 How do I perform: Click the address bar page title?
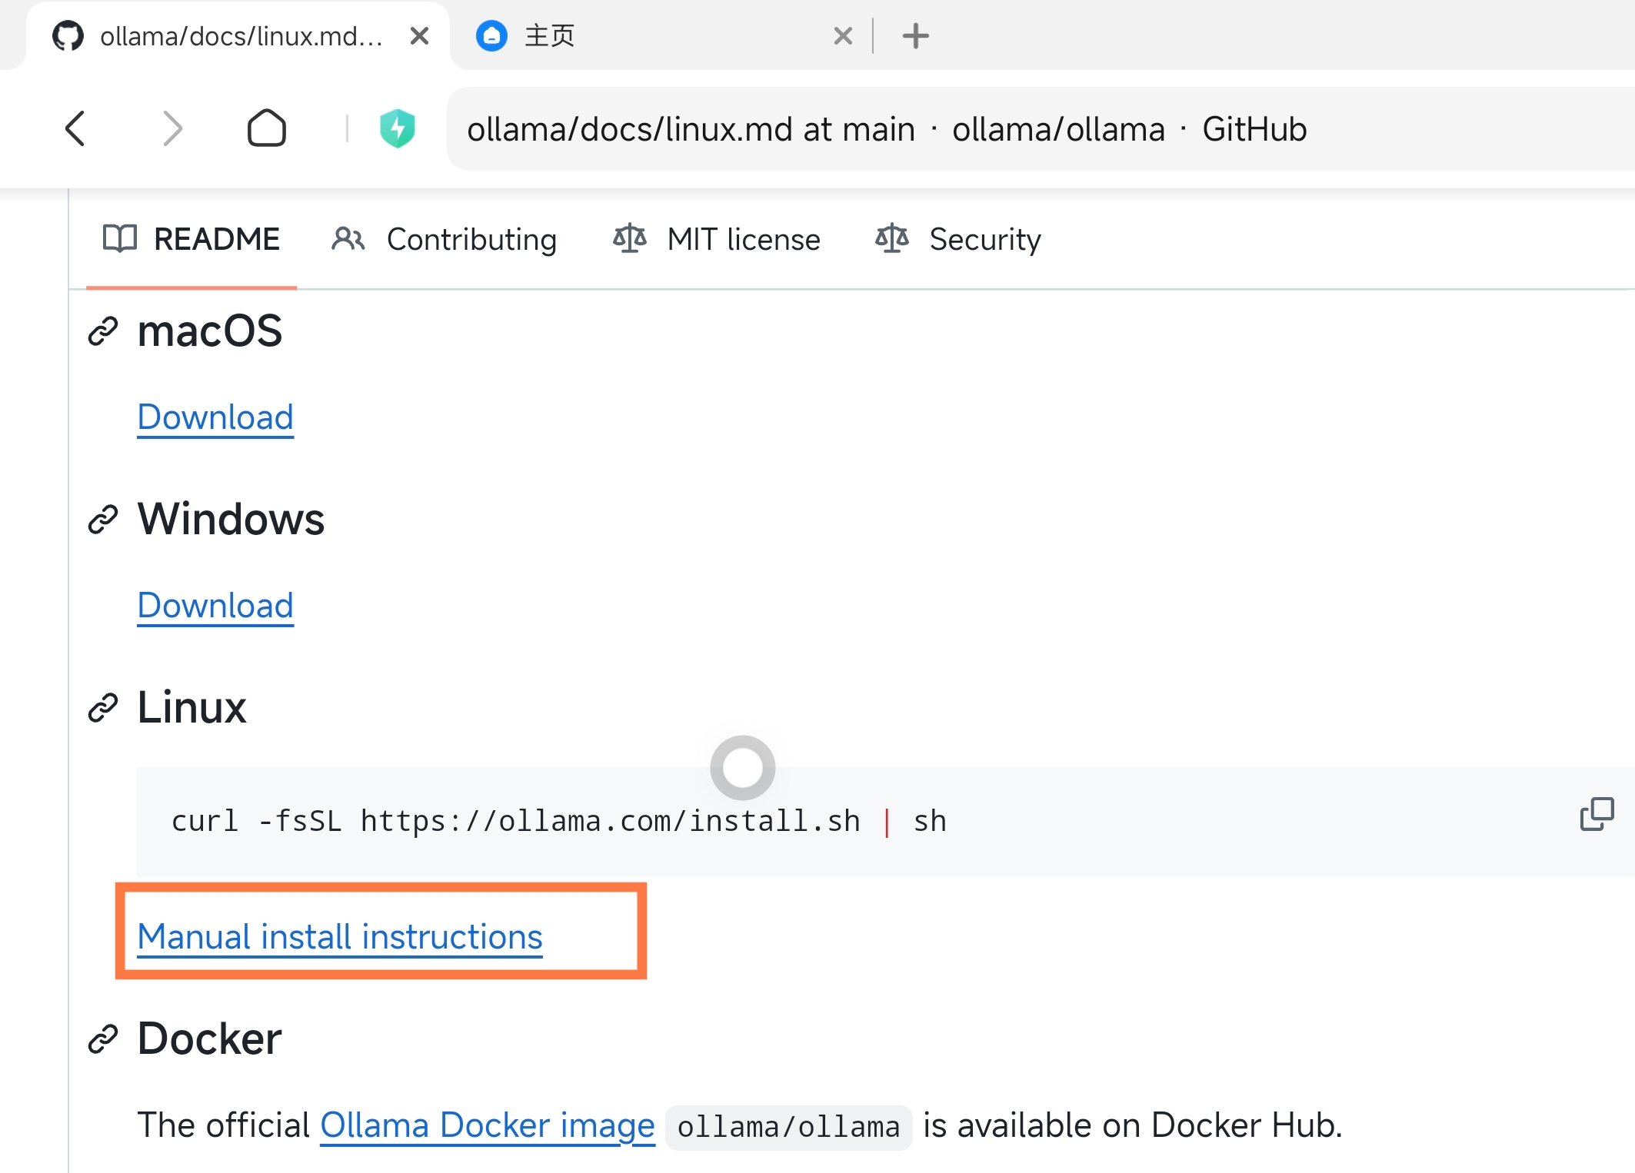887,129
